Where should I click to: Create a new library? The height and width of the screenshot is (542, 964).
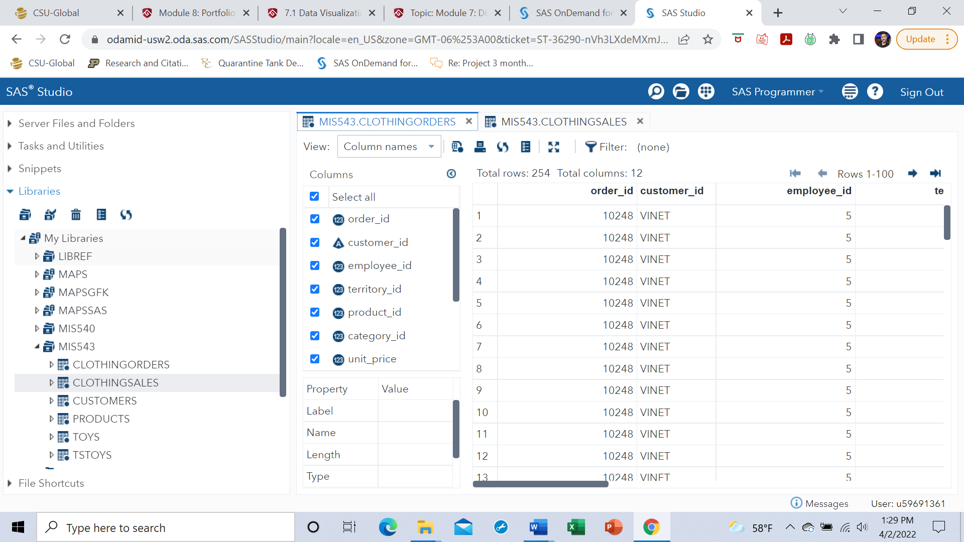pos(25,214)
